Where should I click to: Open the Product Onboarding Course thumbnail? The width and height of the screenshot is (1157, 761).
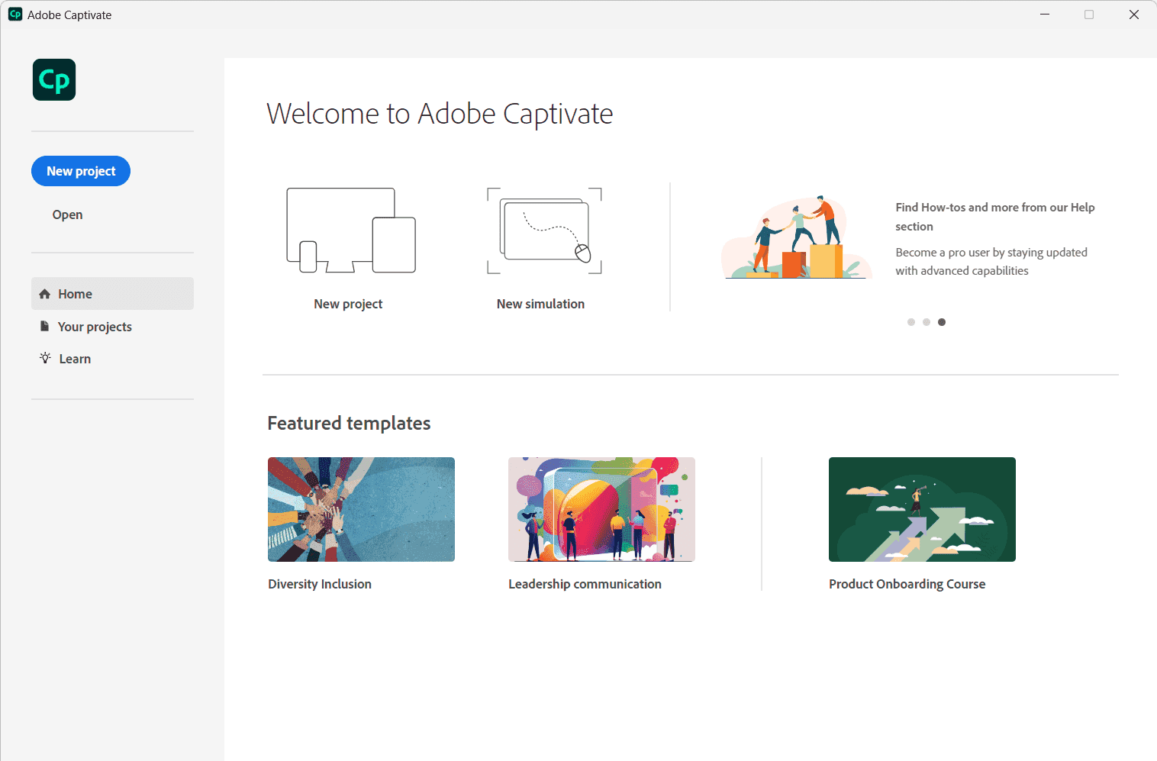point(922,509)
